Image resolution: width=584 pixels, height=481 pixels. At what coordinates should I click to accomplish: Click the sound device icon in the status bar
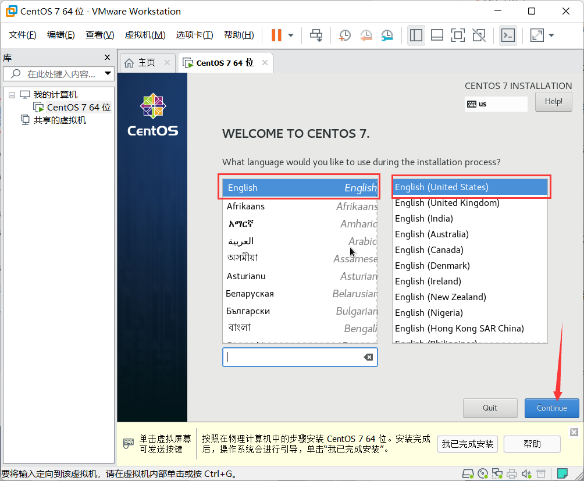point(526,473)
